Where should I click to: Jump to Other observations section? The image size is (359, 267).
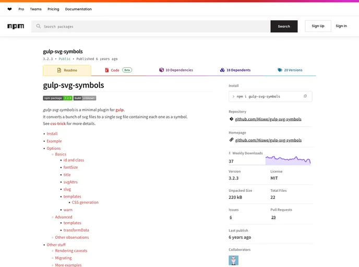[x=72, y=237]
